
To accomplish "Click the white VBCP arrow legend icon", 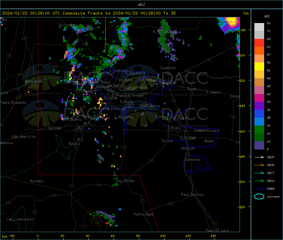I will [259, 157].
